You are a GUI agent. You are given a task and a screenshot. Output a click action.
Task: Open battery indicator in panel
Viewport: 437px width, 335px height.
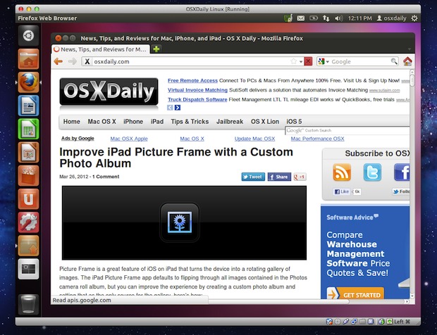click(313, 18)
